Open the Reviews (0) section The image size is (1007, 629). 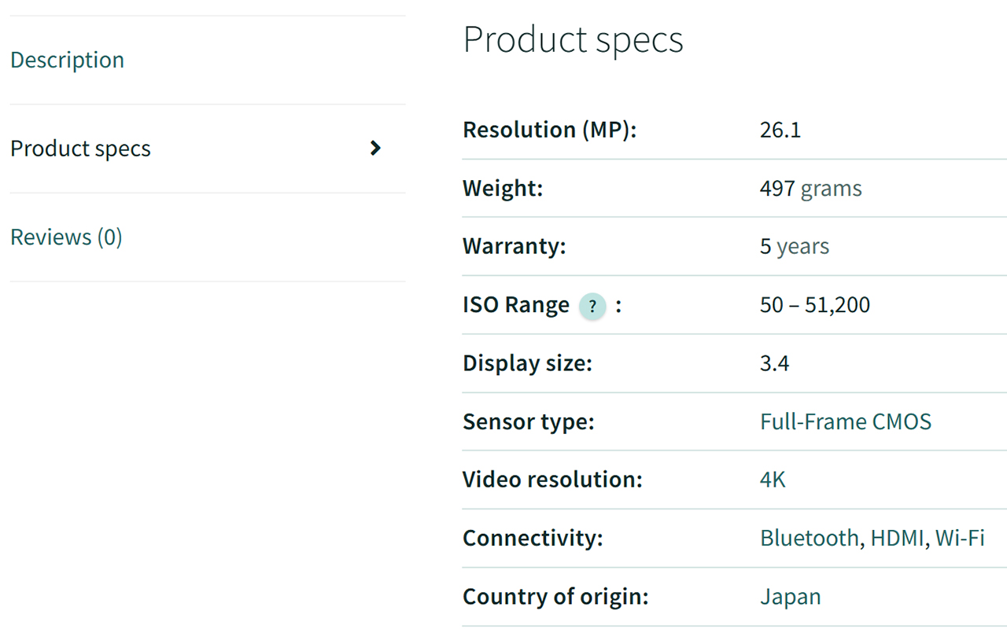66,237
